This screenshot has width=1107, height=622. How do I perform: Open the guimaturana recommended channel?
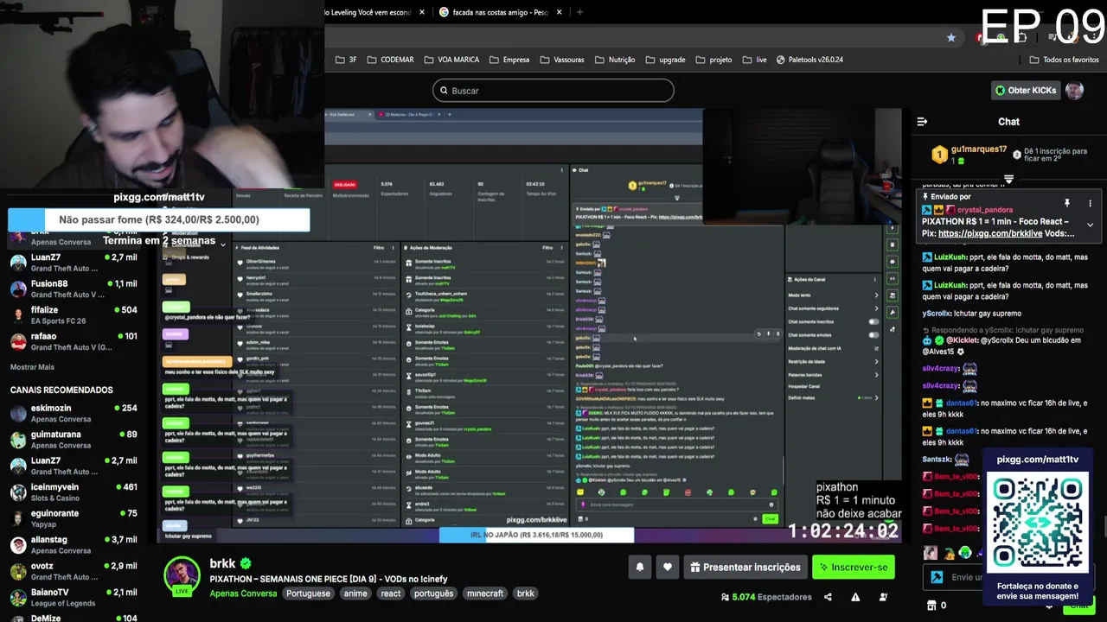(x=74, y=440)
